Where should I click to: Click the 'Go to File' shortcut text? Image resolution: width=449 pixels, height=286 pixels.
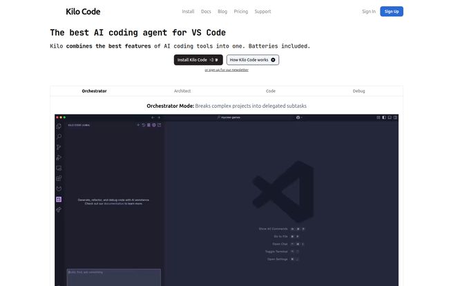[x=280, y=236]
